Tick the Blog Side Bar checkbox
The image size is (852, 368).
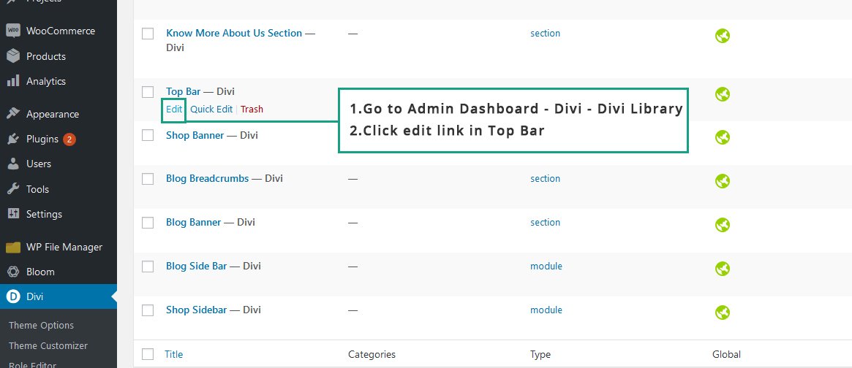[148, 267]
